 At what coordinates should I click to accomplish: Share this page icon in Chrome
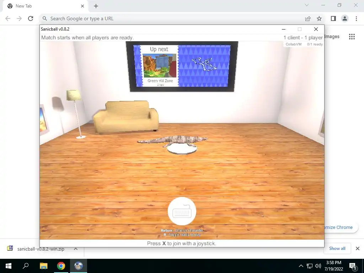(308, 18)
